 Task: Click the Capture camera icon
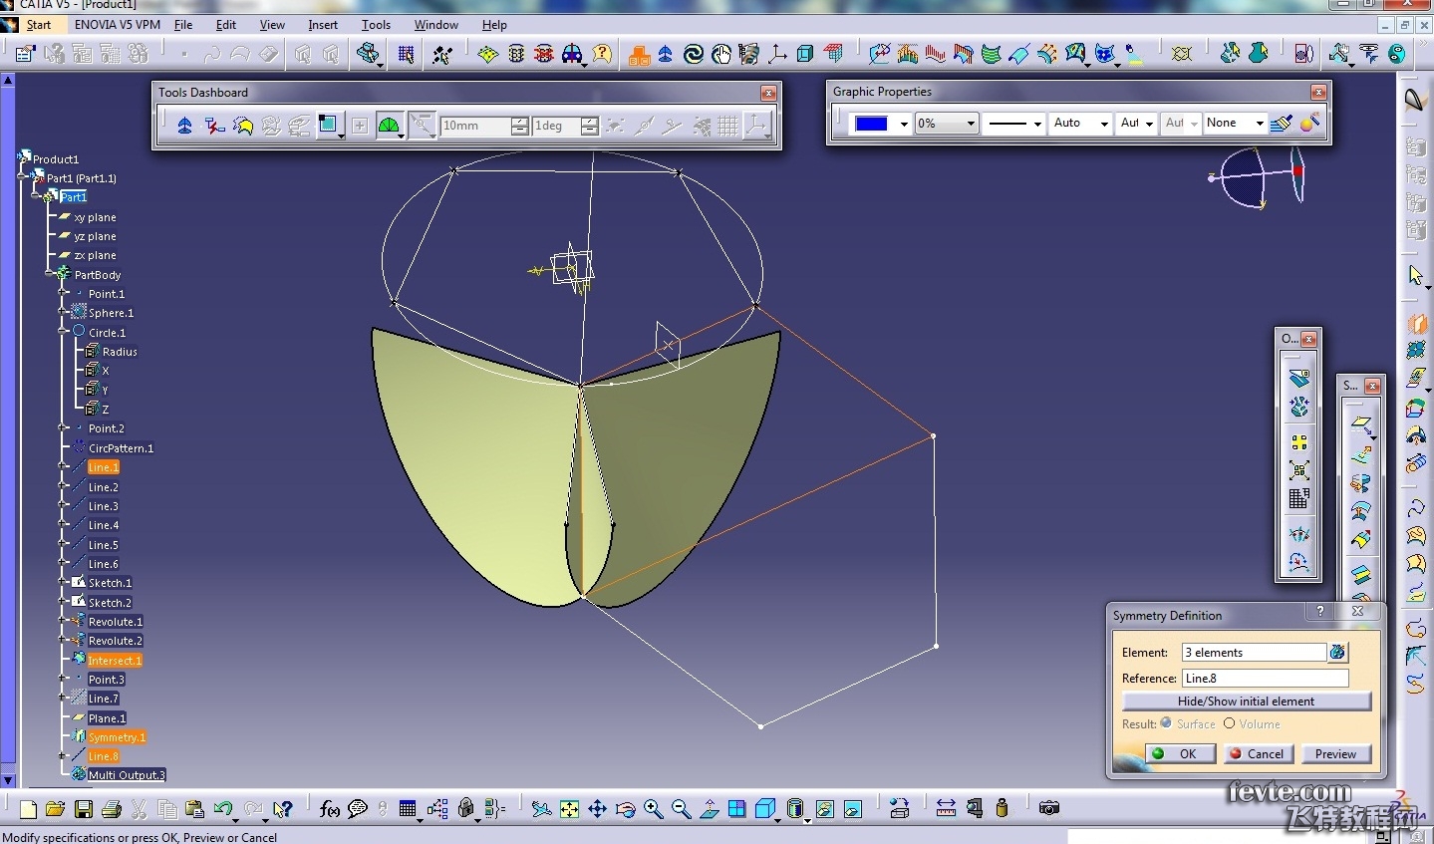[1048, 808]
